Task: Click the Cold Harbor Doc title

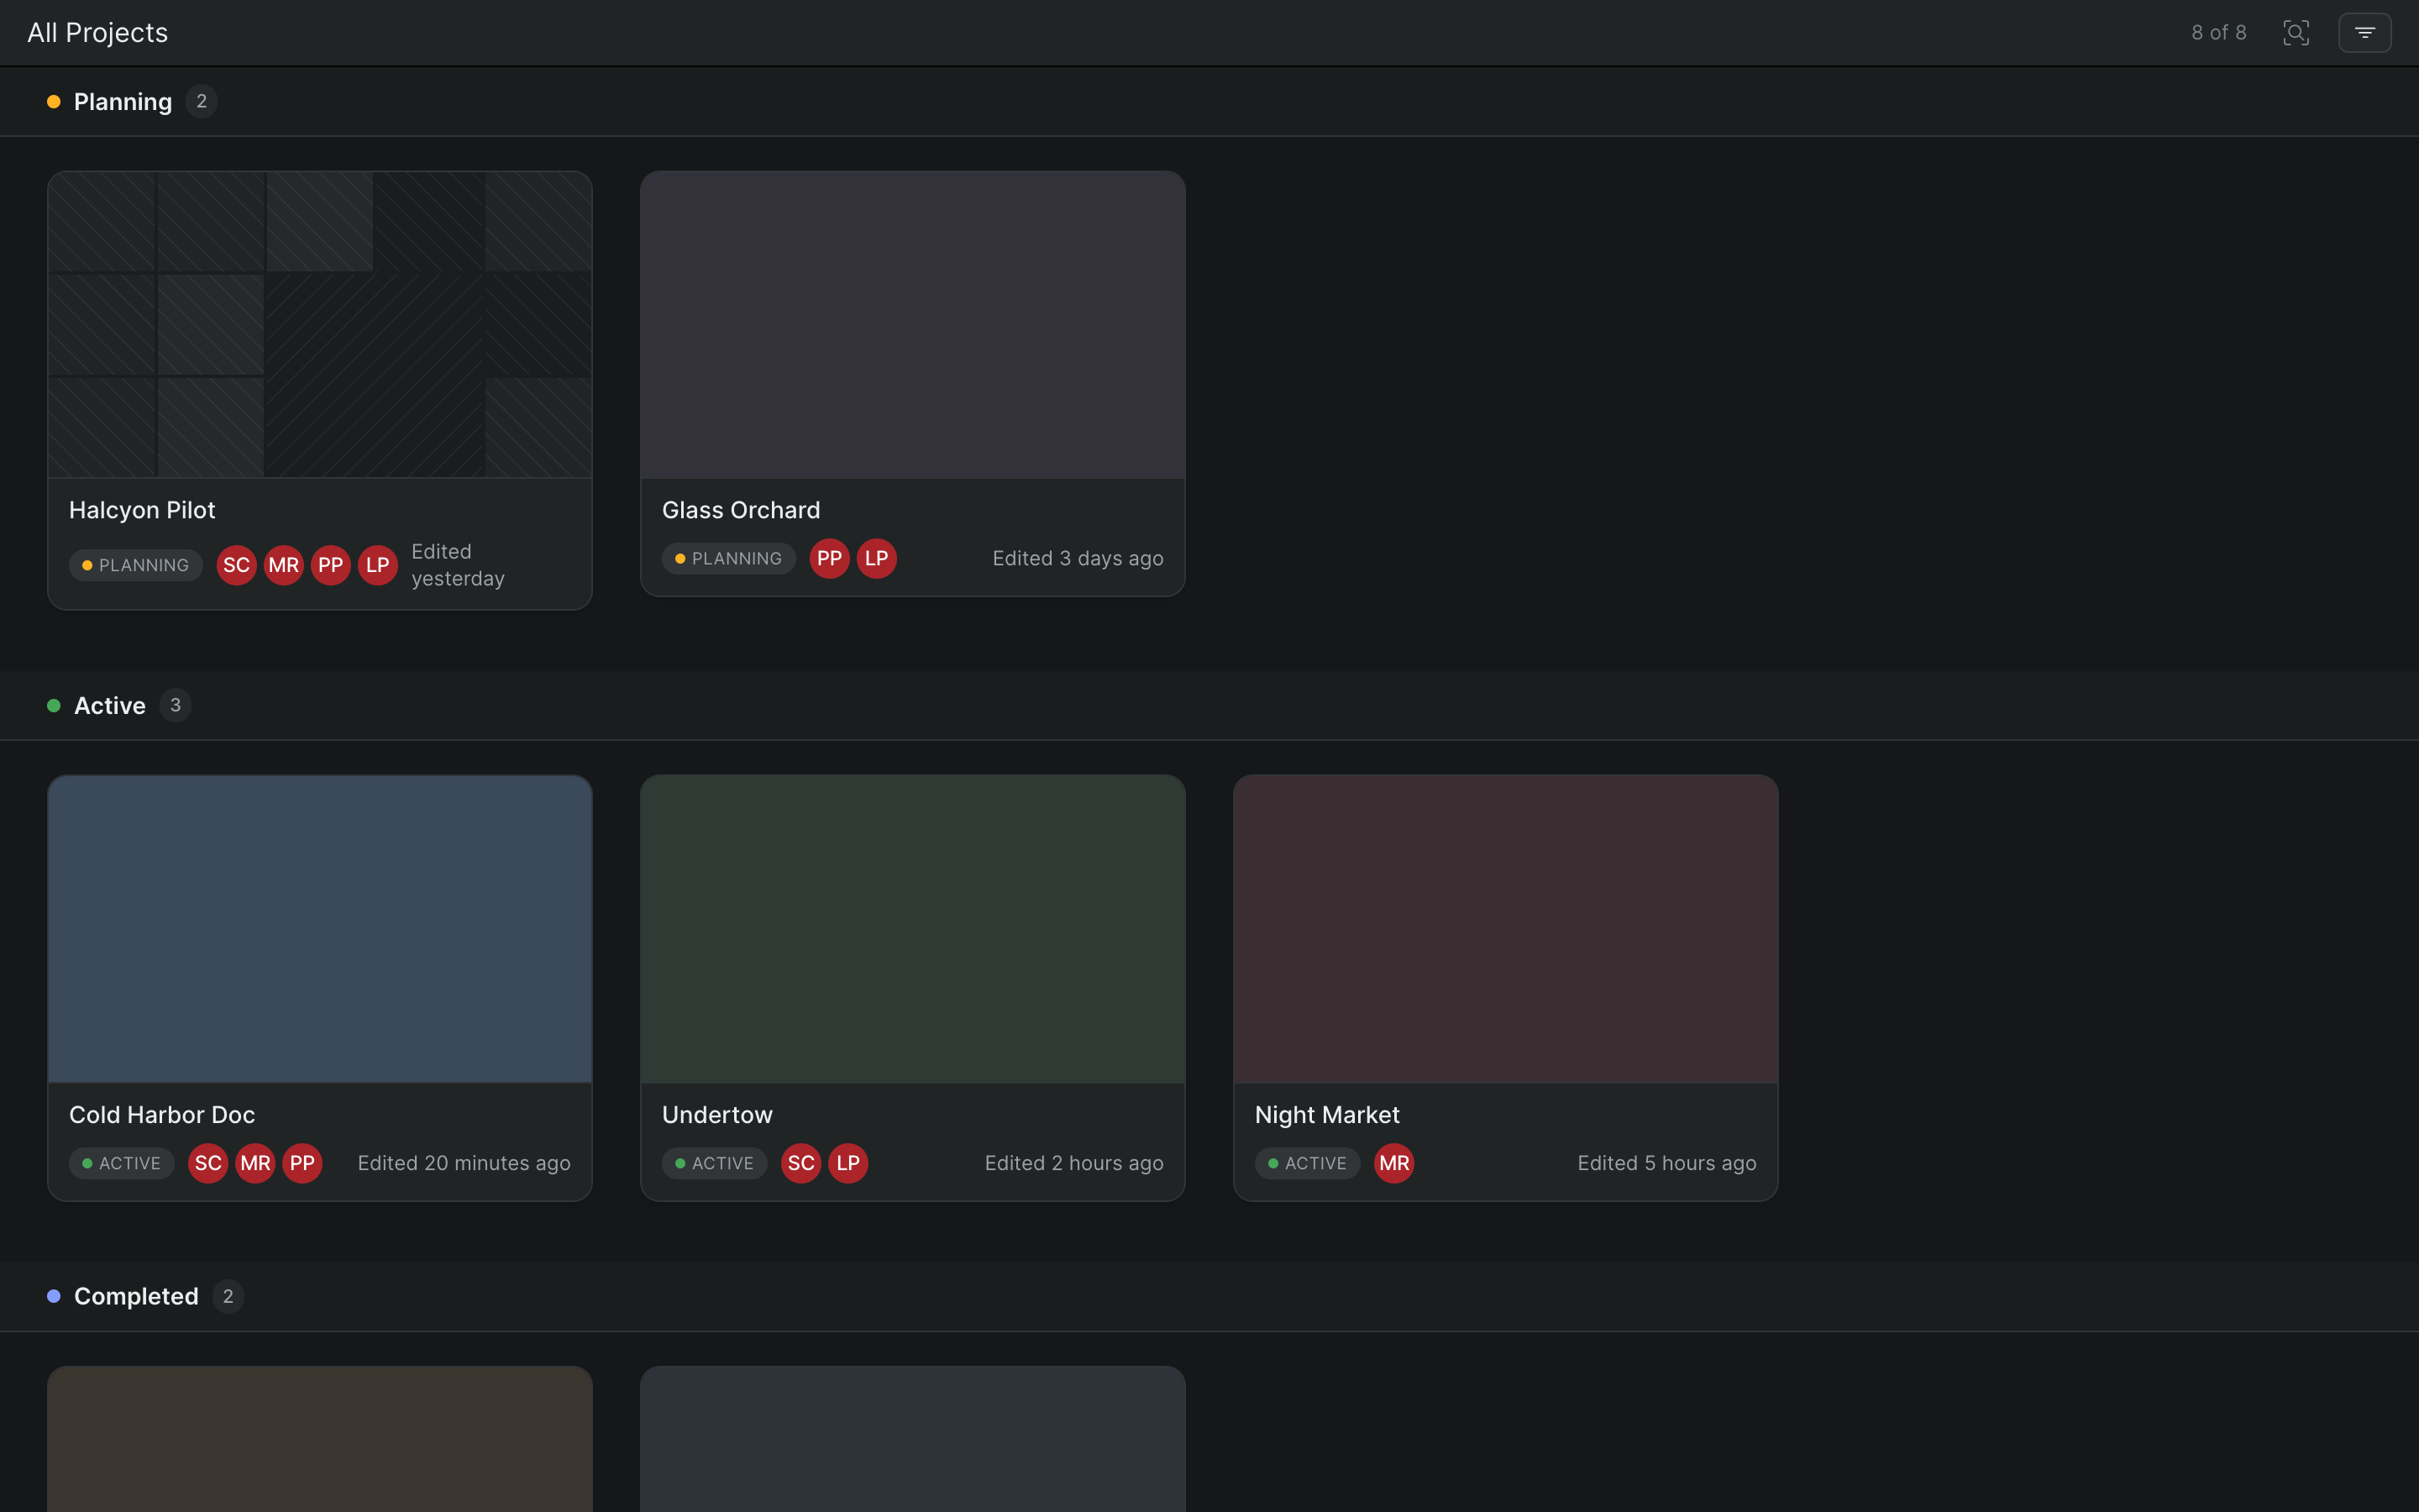Action: coord(162,1115)
